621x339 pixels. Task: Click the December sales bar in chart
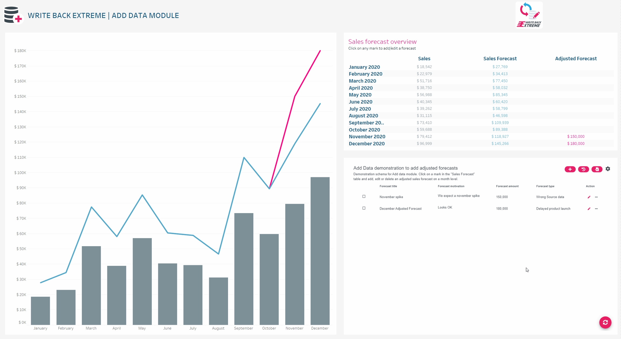point(320,250)
